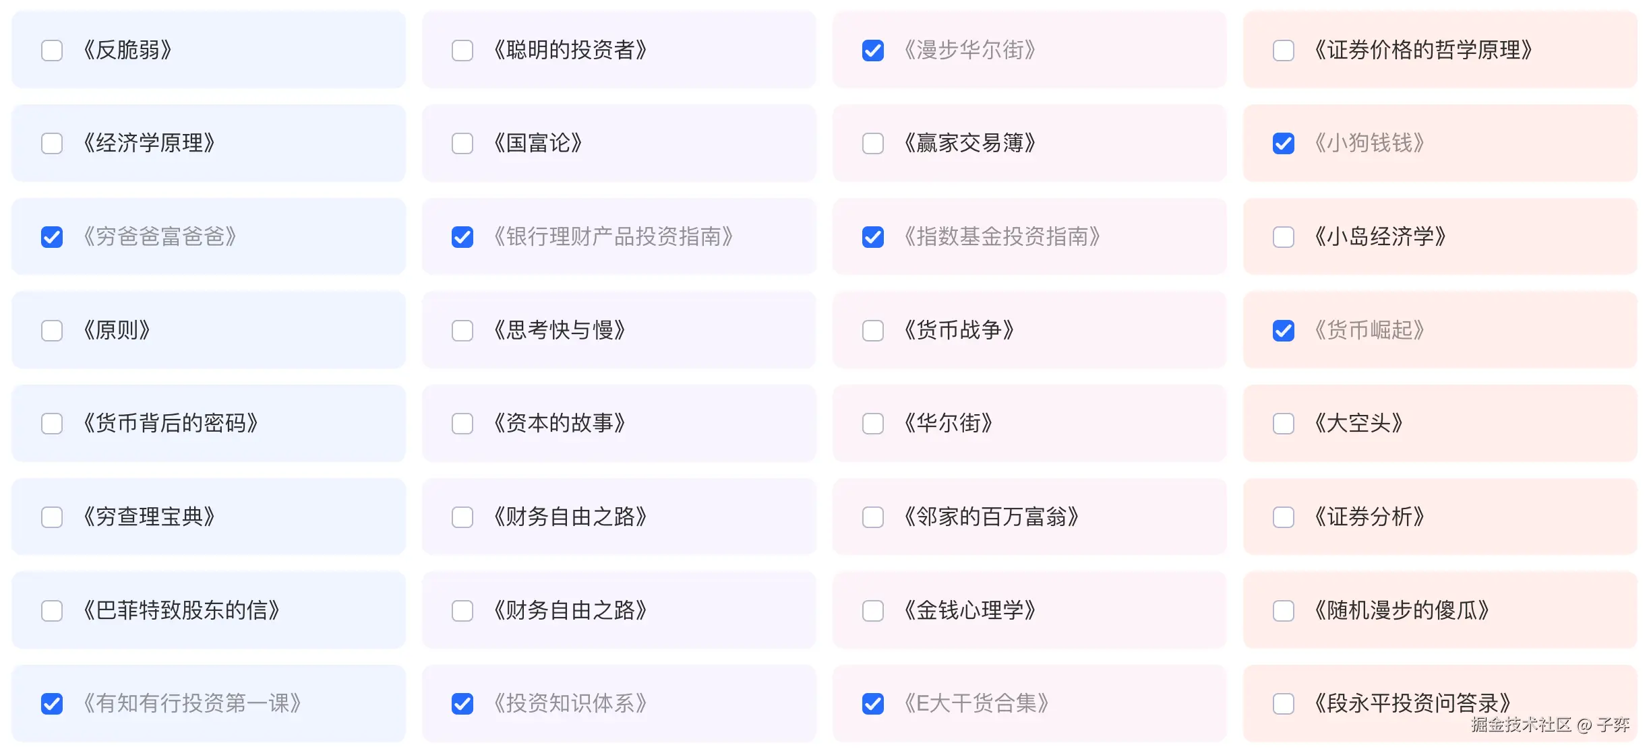Screen dimensions: 1649x753
Task: Tick the 《聪明的投资者》 checkbox
Action: click(462, 51)
